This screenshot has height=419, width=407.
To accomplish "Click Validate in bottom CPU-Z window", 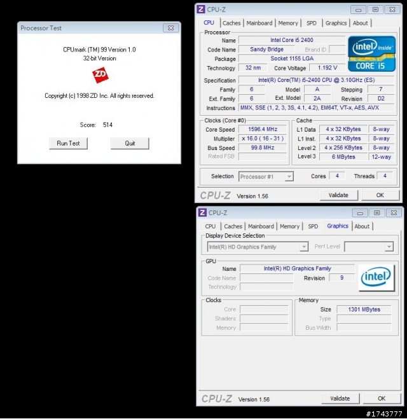I will 340,399.
